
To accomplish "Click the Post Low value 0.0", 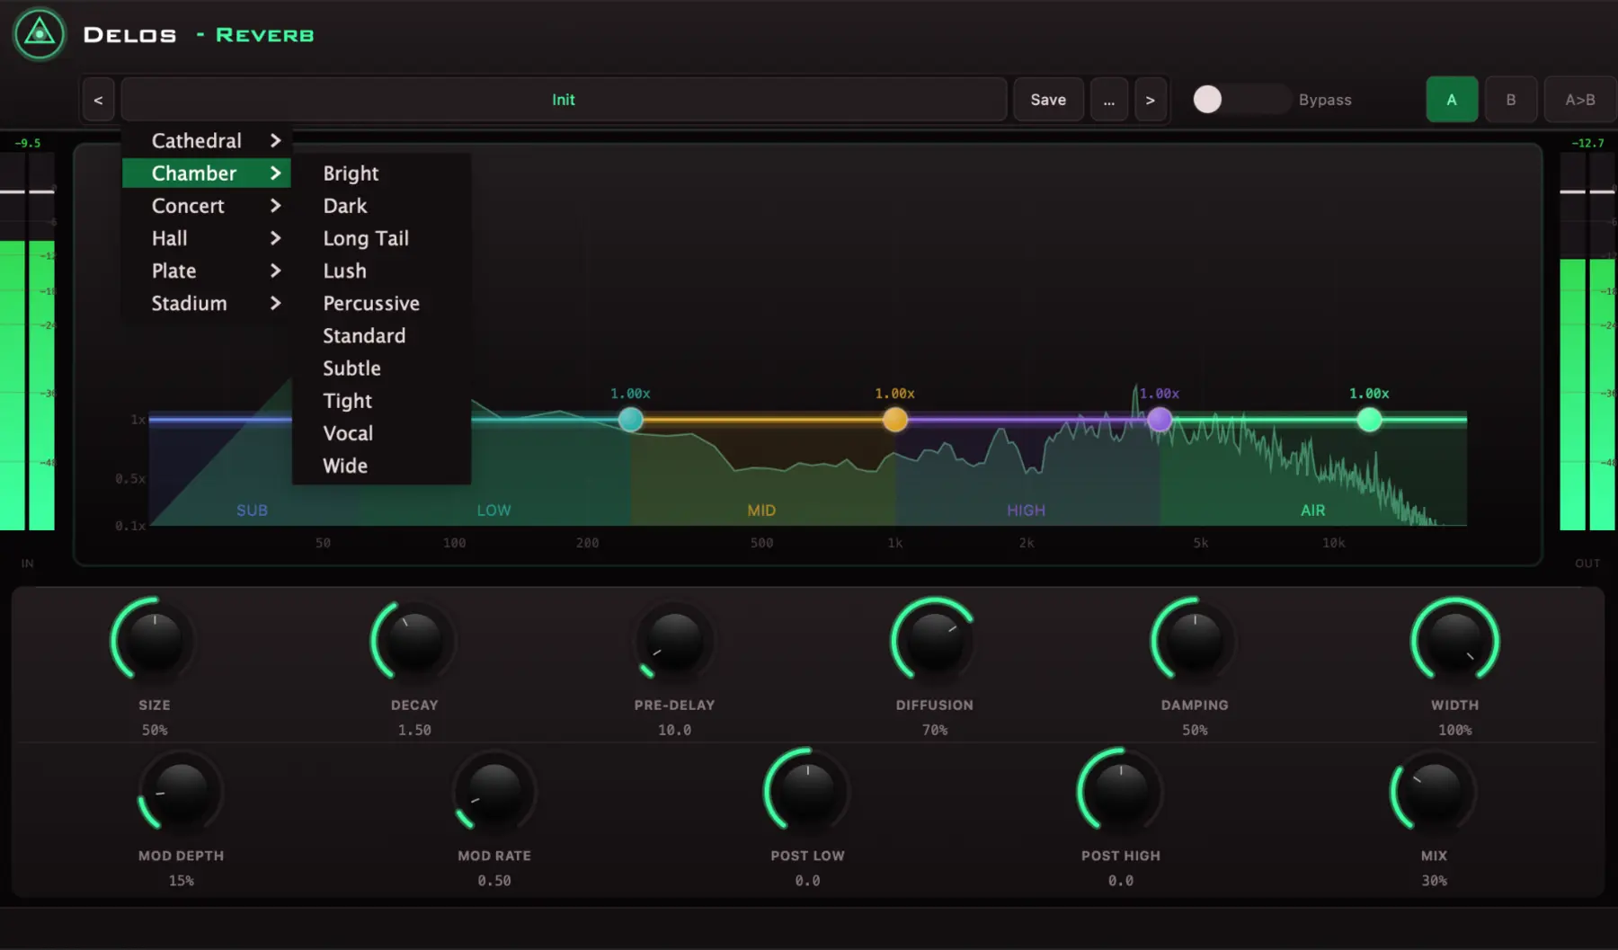I will coord(807,881).
